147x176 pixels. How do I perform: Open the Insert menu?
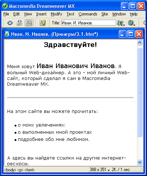(41, 14)
